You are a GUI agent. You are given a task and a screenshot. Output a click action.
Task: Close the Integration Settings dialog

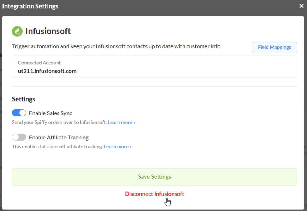tap(301, 6)
